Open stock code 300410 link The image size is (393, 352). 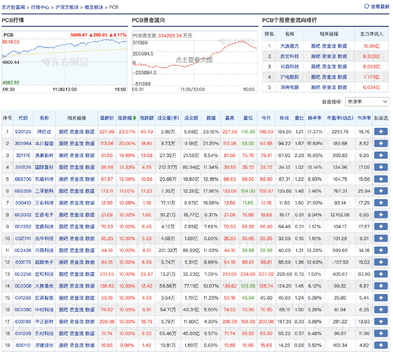coord(23,203)
